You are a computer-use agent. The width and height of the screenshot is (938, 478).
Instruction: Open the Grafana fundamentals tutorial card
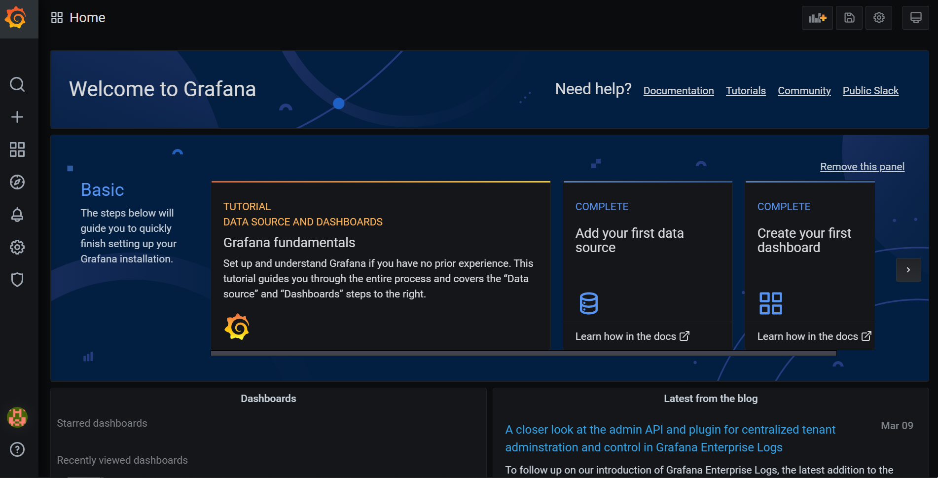[x=381, y=265]
